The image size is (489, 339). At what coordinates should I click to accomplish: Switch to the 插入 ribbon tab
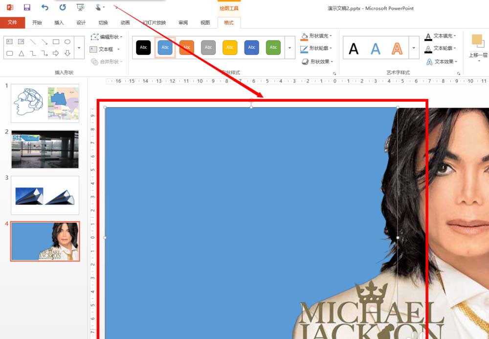pyautogui.click(x=59, y=23)
